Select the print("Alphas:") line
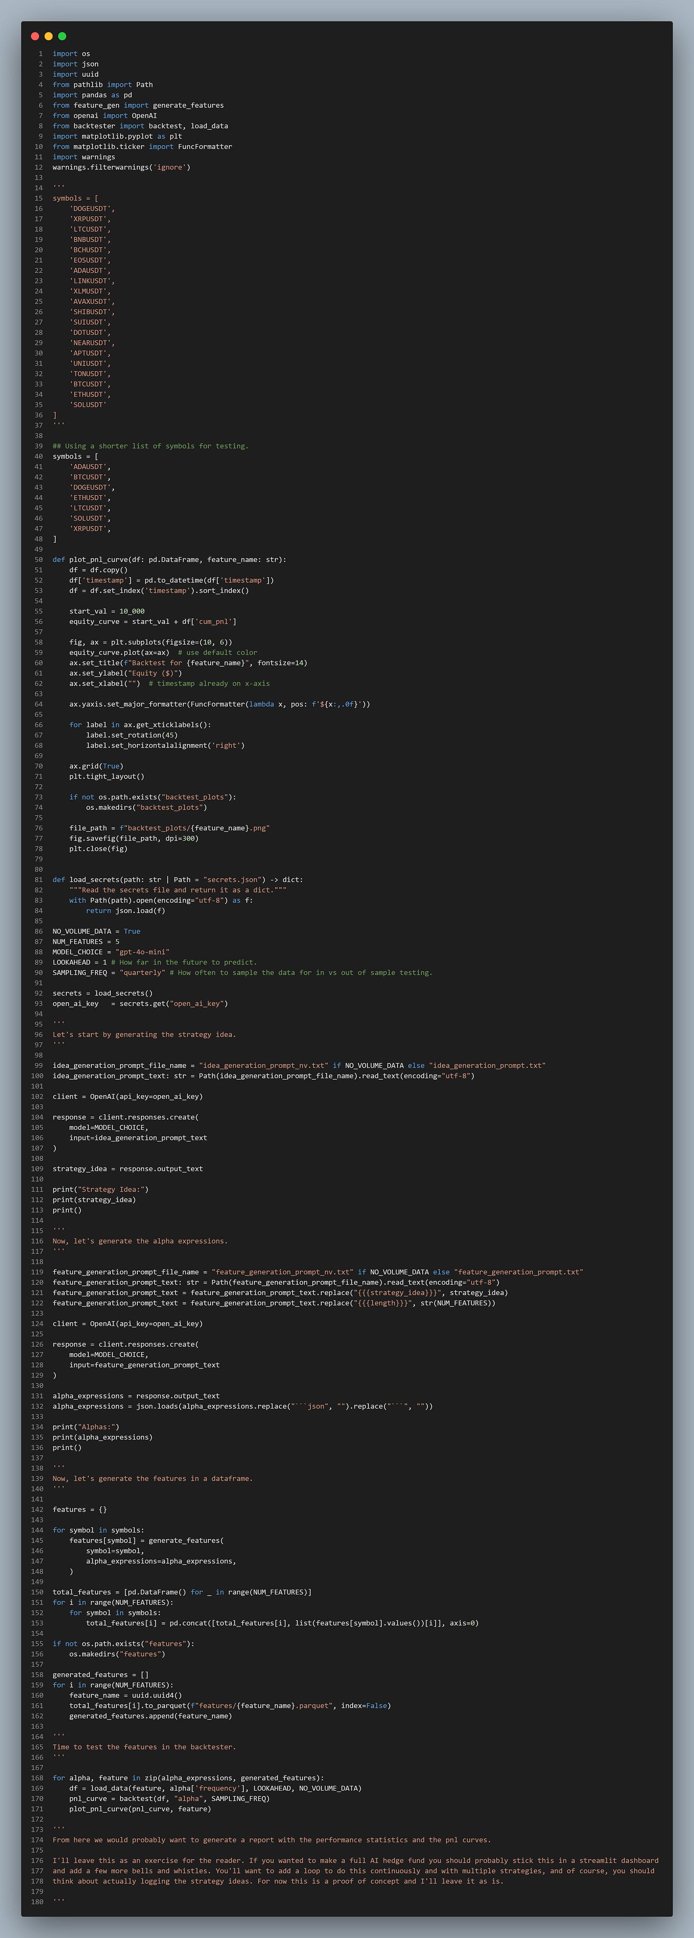The image size is (694, 1938). click(x=86, y=1426)
